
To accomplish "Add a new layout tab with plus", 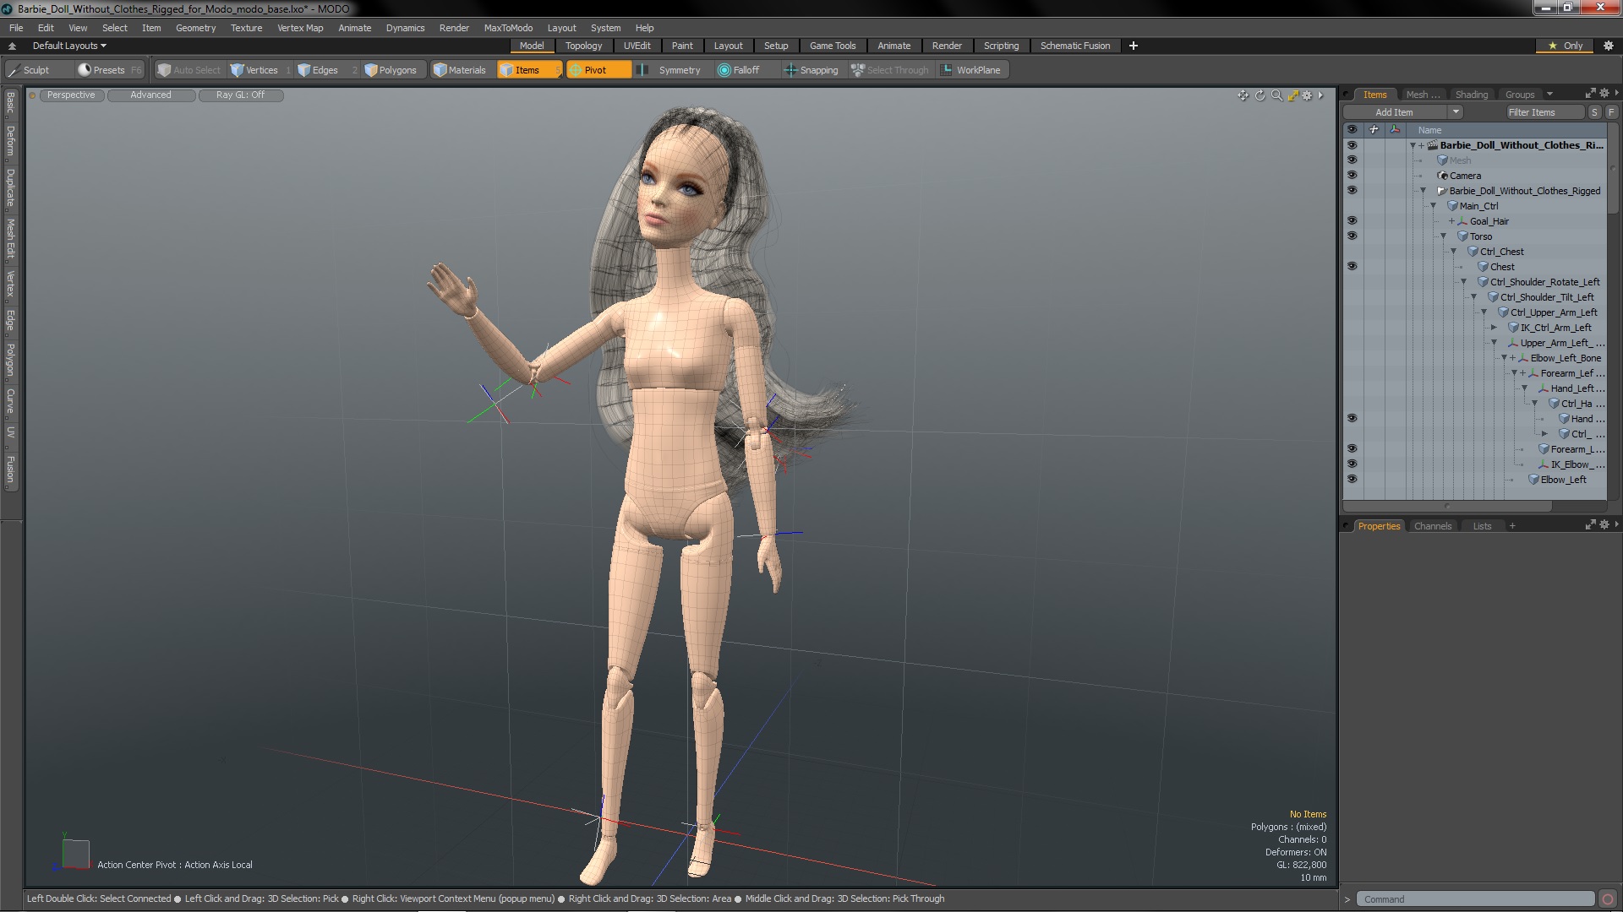I will tap(1133, 46).
